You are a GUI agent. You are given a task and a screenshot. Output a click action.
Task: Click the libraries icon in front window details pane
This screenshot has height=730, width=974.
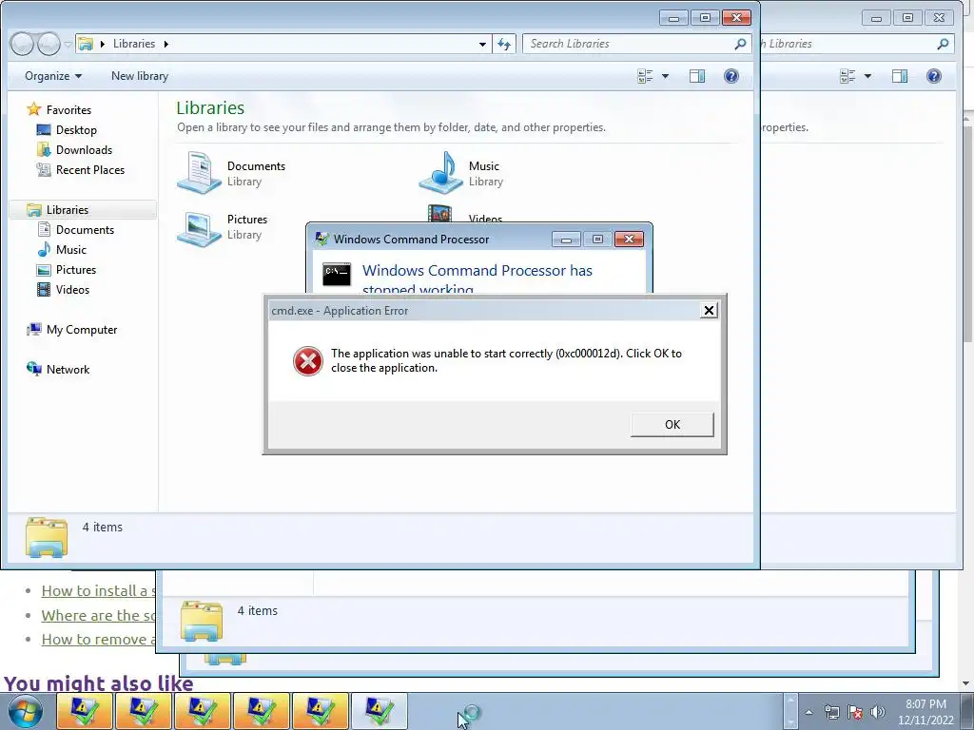[47, 536]
